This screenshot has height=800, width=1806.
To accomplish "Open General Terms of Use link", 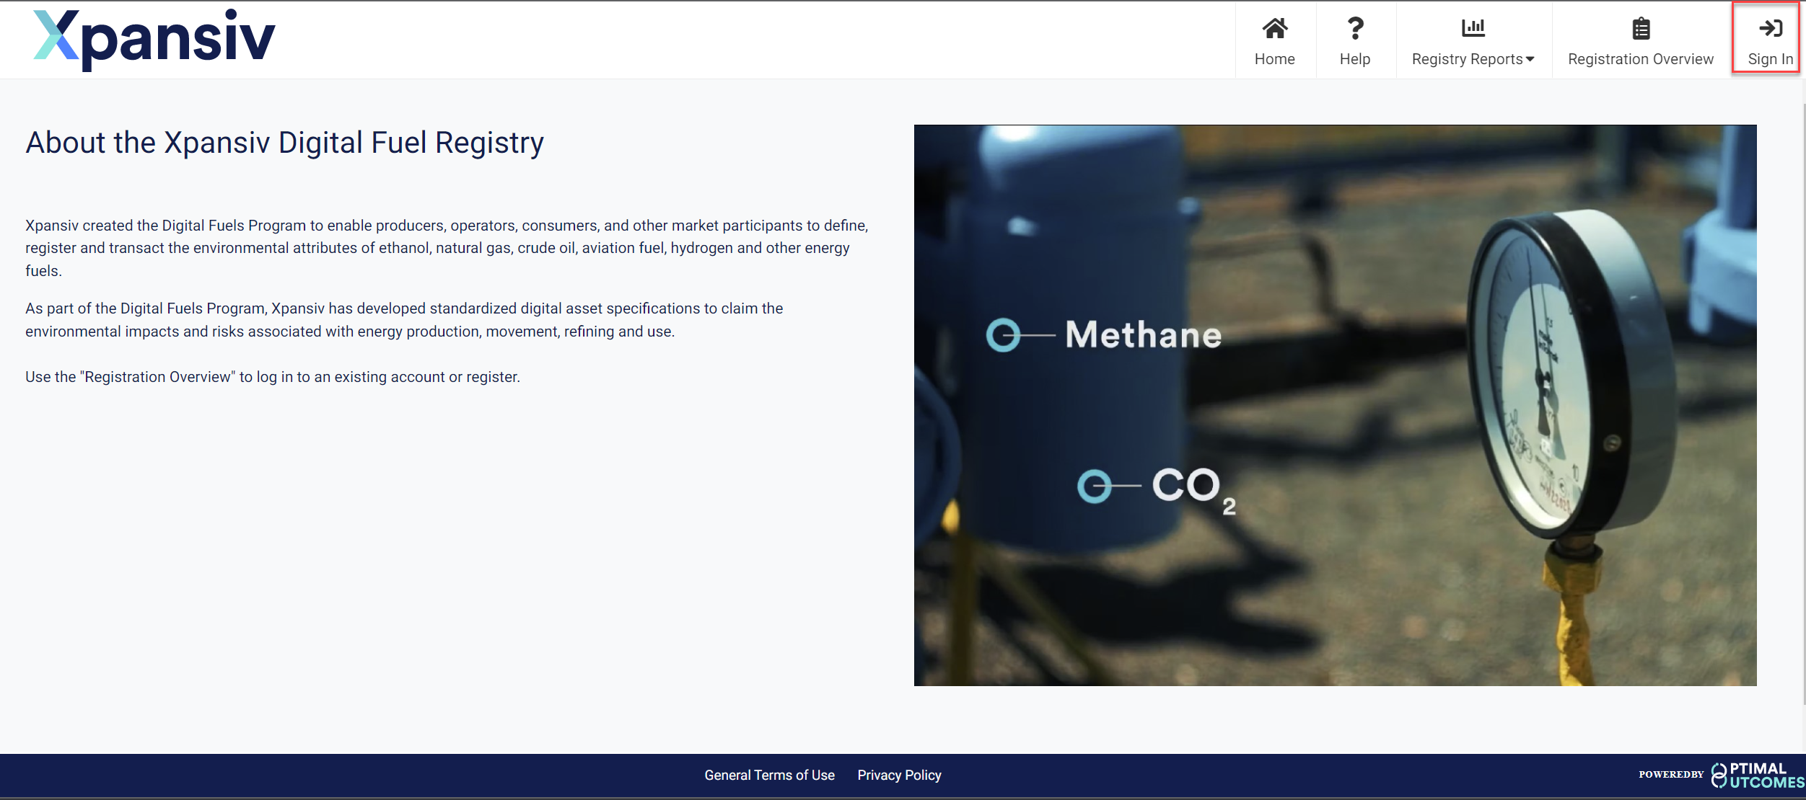I will pyautogui.click(x=769, y=775).
